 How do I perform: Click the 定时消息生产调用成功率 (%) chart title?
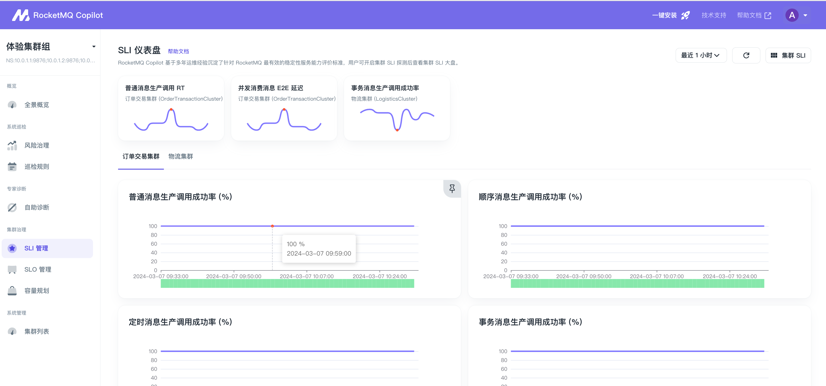coord(180,322)
